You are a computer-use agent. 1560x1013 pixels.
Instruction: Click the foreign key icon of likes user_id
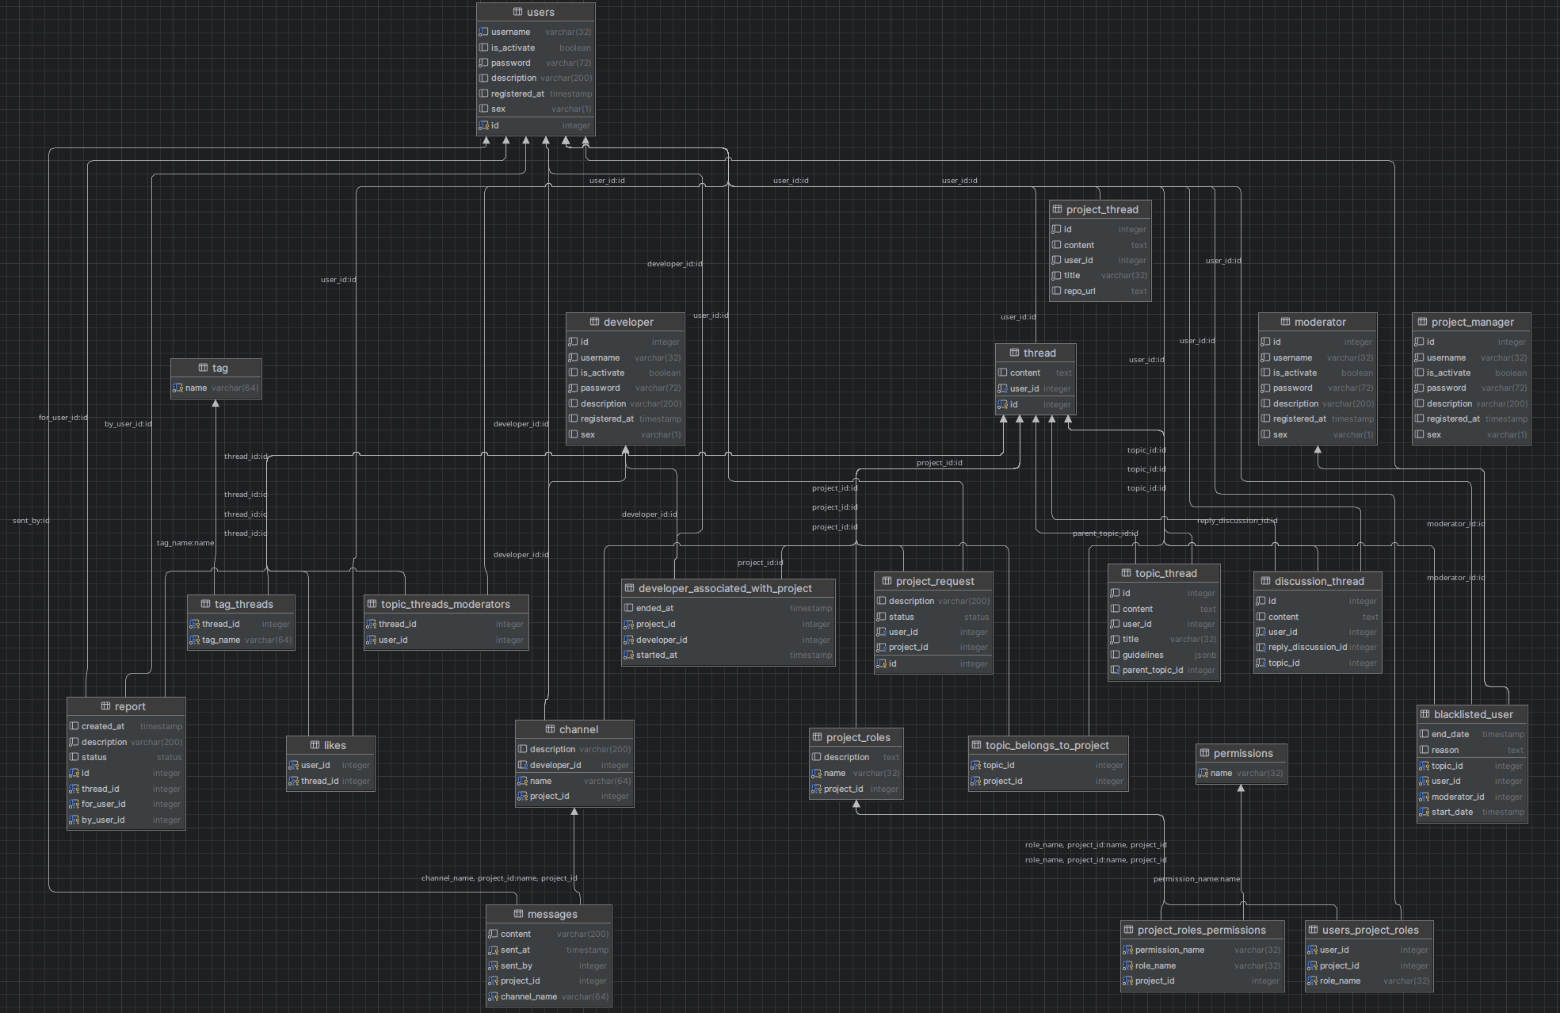[x=293, y=766]
